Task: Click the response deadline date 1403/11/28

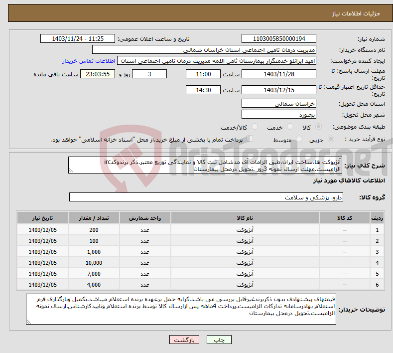Action: coord(279,74)
